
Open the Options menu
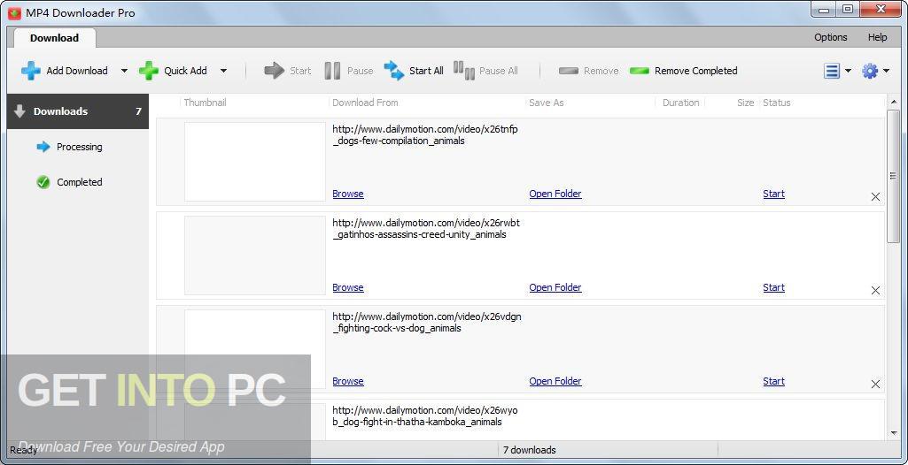830,37
